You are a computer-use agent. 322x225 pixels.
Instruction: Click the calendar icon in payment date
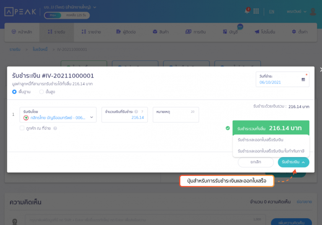click(x=303, y=79)
